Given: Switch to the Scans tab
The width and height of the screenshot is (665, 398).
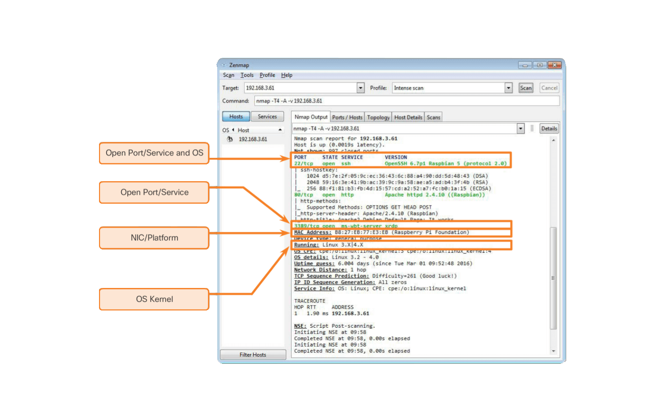Looking at the screenshot, I should (434, 118).
